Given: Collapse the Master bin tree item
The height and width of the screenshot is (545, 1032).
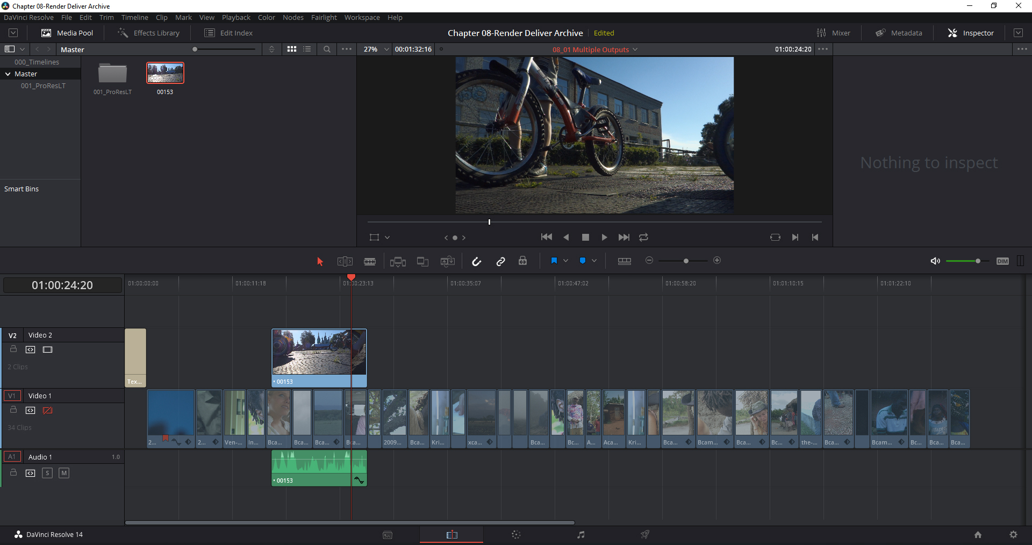Looking at the screenshot, I should click(x=8, y=74).
